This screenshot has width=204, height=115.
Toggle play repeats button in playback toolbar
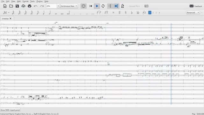pos(110,6)
